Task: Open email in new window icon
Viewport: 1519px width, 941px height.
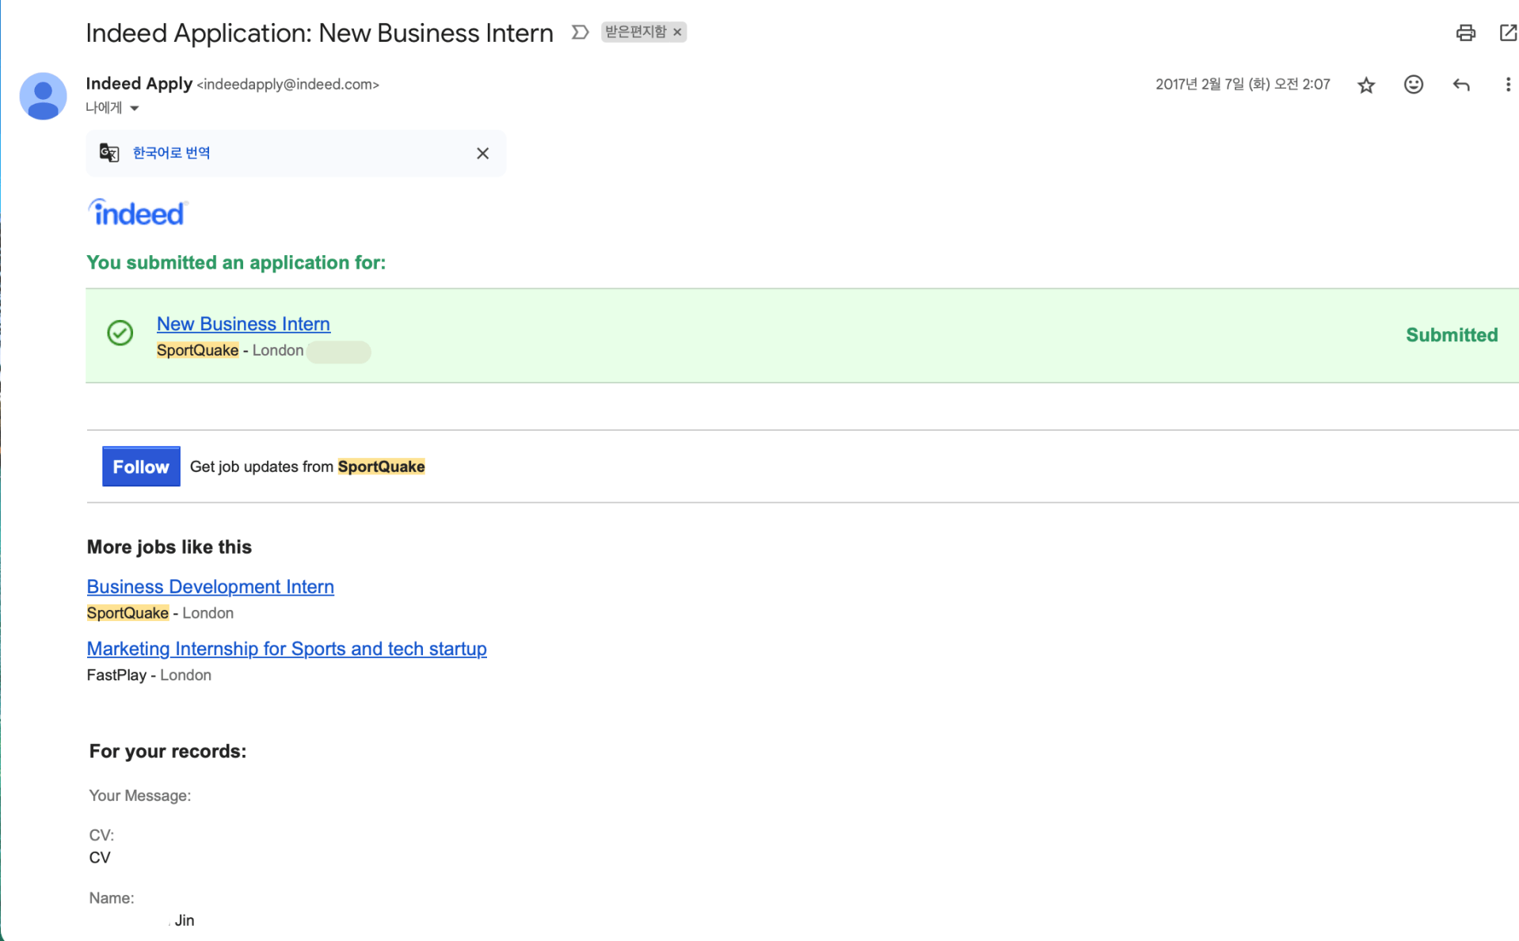Action: (x=1507, y=32)
